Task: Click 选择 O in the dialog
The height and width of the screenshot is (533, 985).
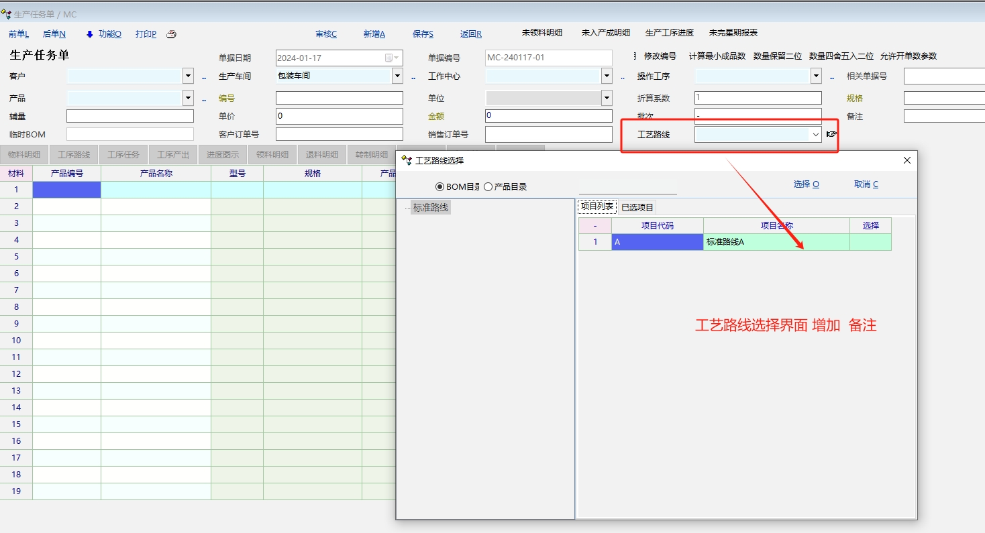Action: [x=806, y=184]
